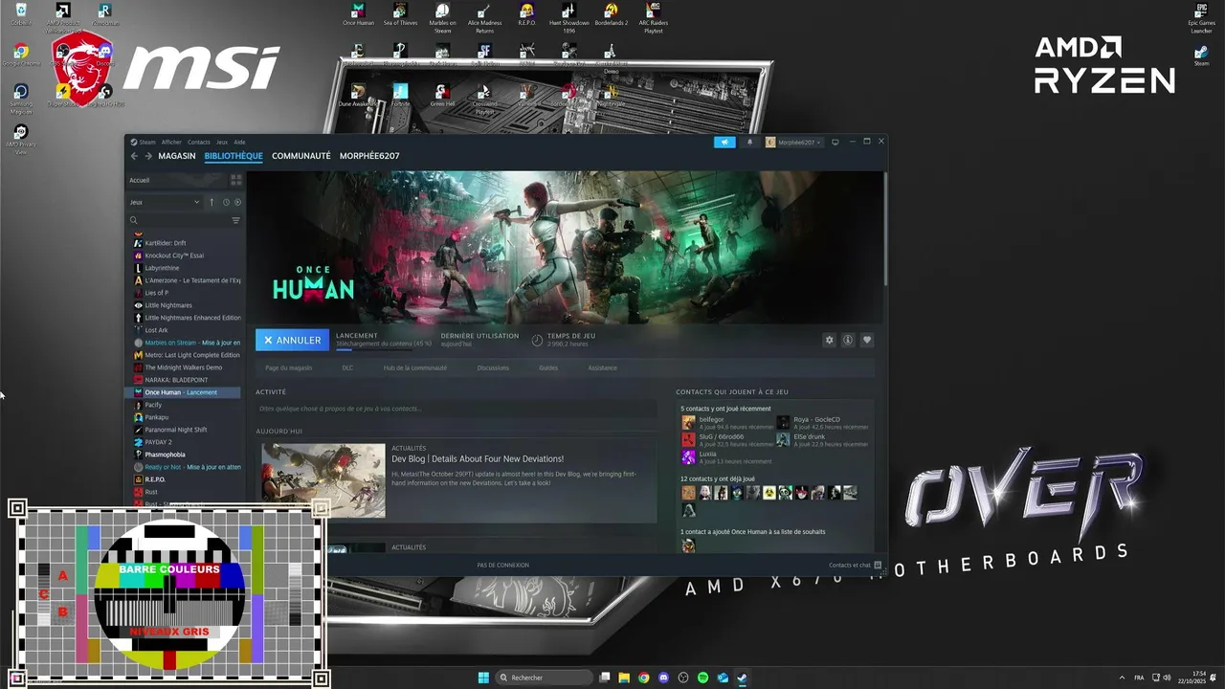The width and height of the screenshot is (1225, 689).
Task: Click the library search field
Action: [x=178, y=220]
